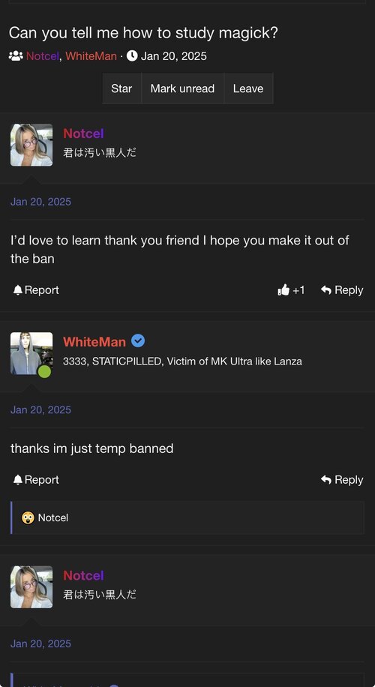Open the WhiteMan username on the second post
This screenshot has width=375, height=687.
coord(94,342)
